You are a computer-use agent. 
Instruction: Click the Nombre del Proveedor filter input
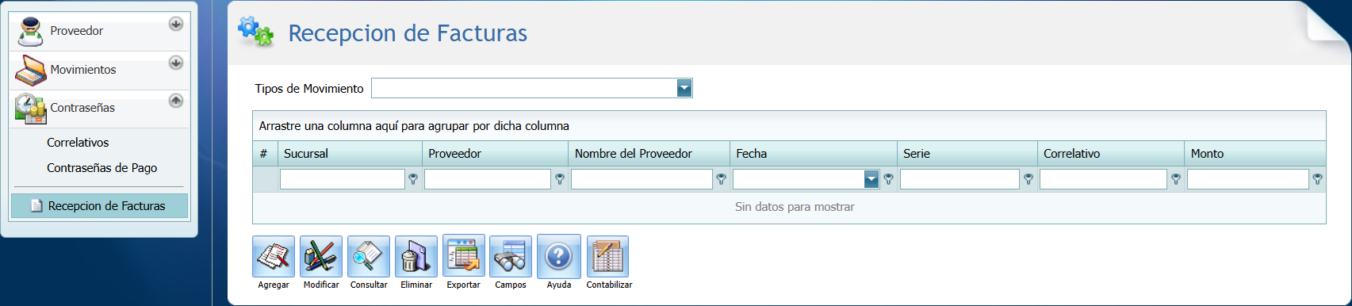click(642, 180)
